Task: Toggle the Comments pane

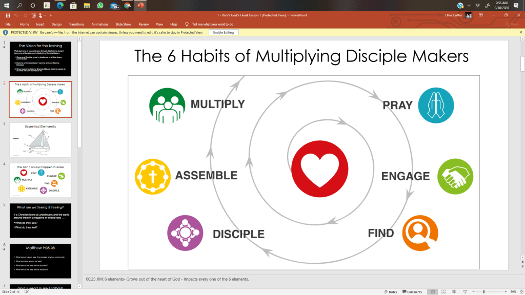Action: pyautogui.click(x=412, y=291)
